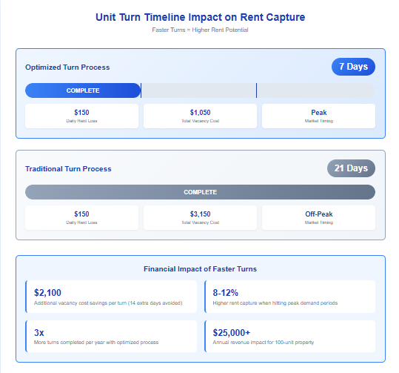Select the $3,150 Total Vacancy Cost card
Viewport: 399px width, 373px height.
click(x=200, y=217)
